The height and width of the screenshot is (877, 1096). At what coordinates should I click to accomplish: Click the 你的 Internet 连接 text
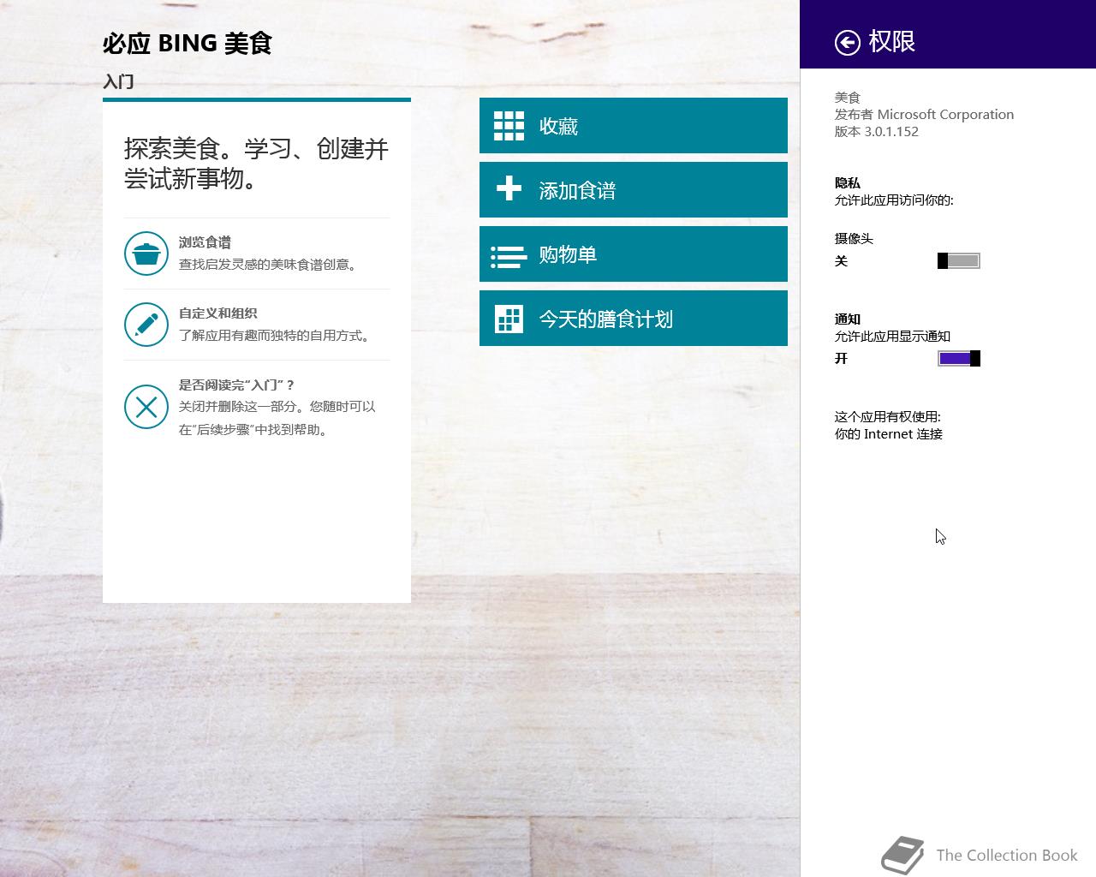pyautogui.click(x=889, y=434)
